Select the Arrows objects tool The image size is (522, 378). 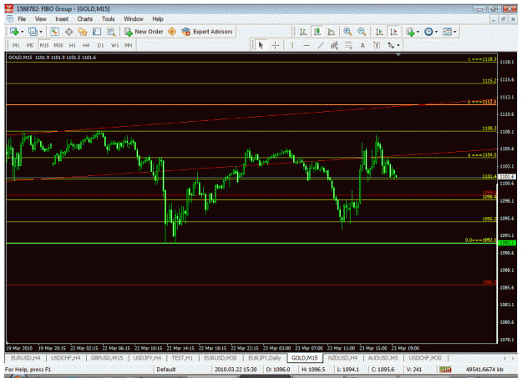tap(391, 45)
